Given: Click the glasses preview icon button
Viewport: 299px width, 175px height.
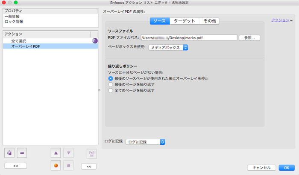Looking at the screenshot, I should pyautogui.click(x=91, y=153).
